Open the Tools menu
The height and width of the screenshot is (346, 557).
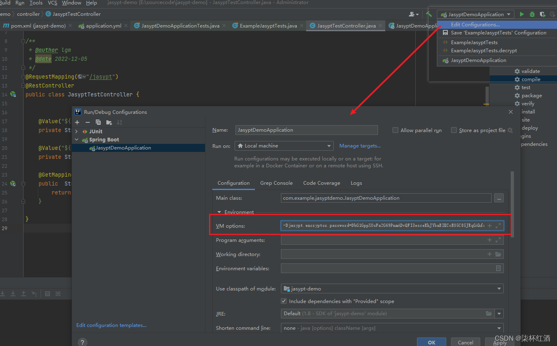coord(36,3)
